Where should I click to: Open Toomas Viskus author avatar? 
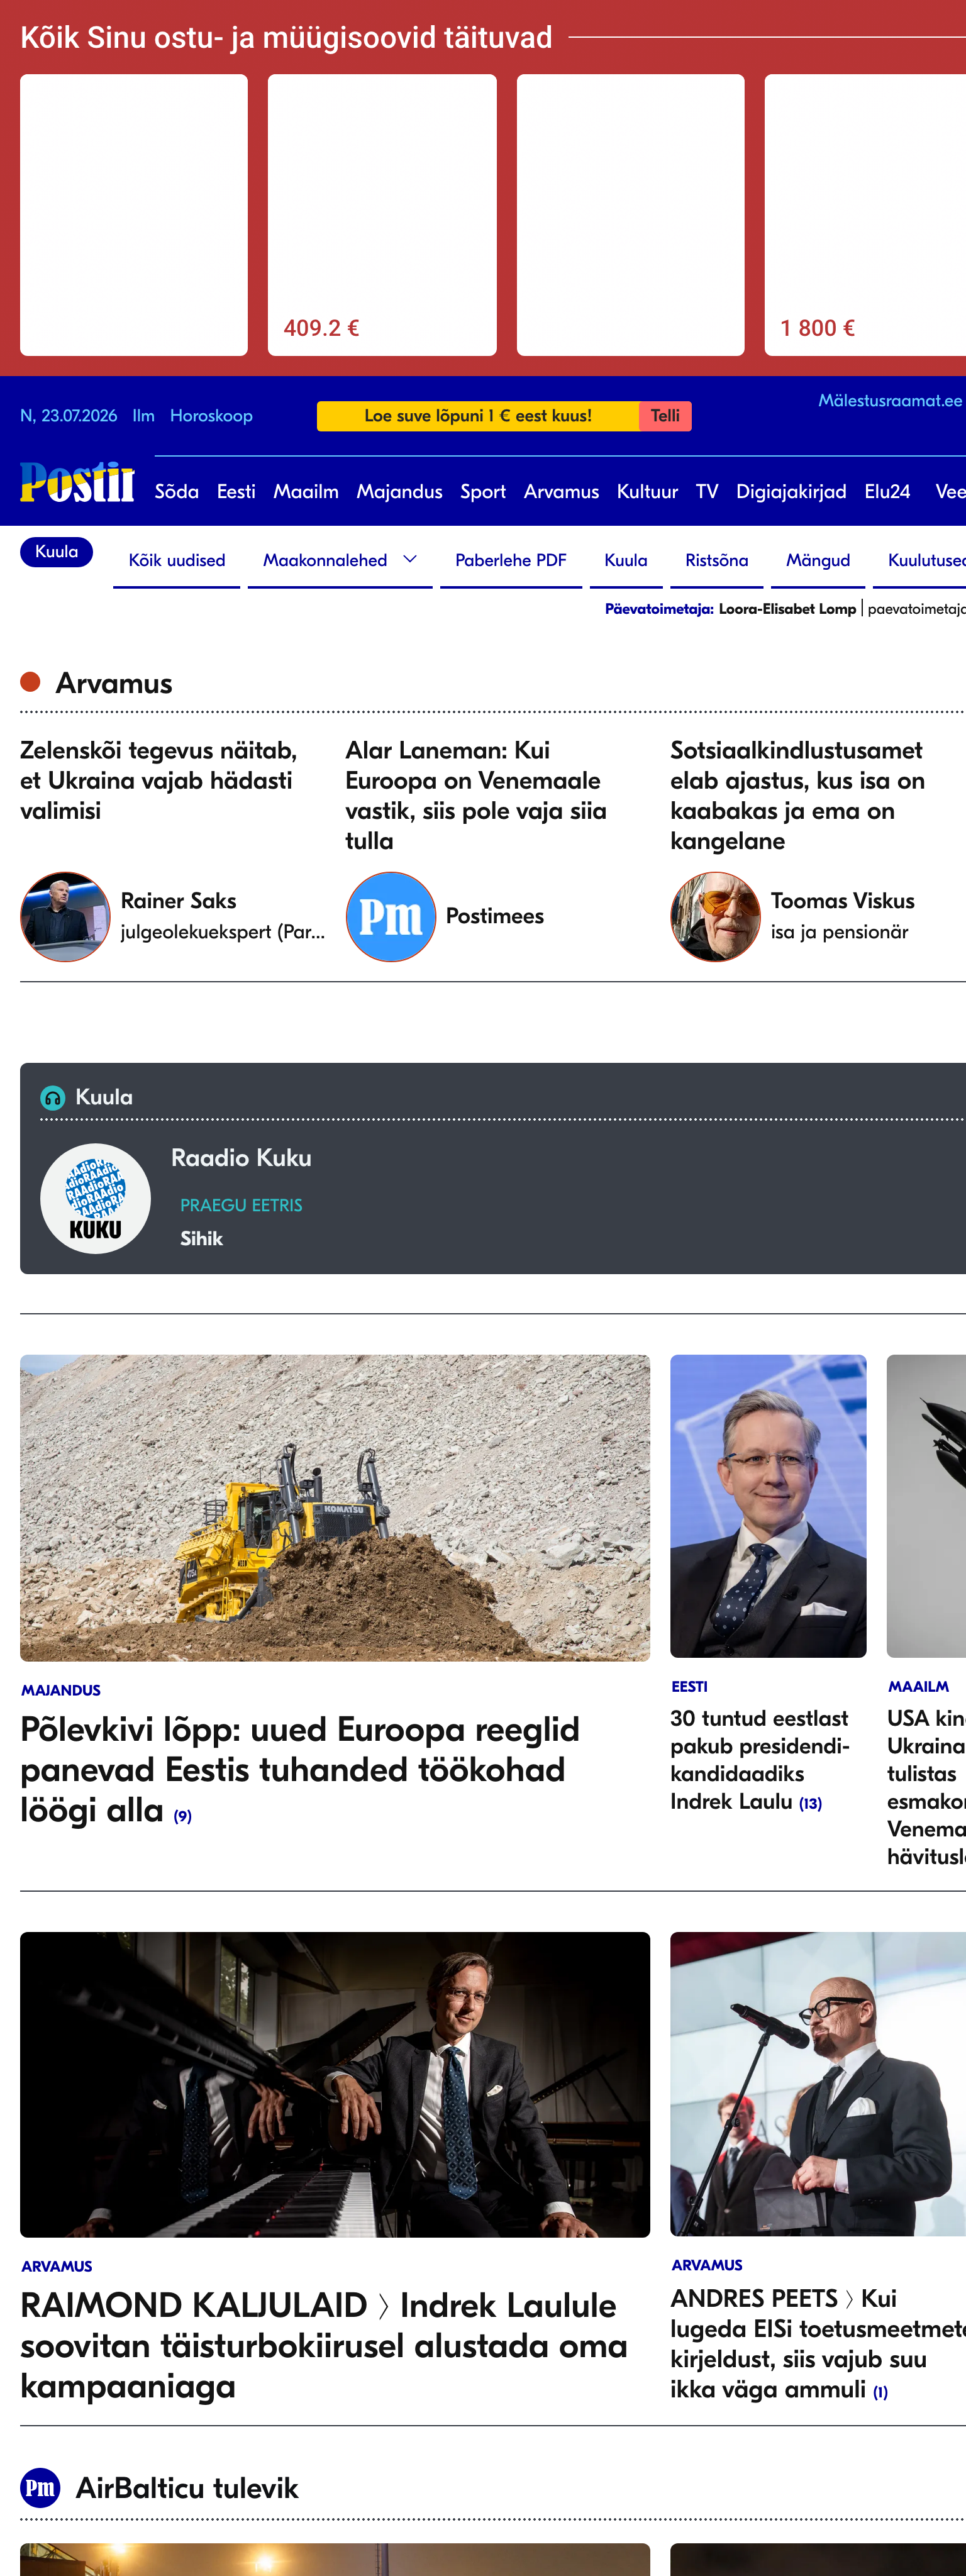[715, 916]
